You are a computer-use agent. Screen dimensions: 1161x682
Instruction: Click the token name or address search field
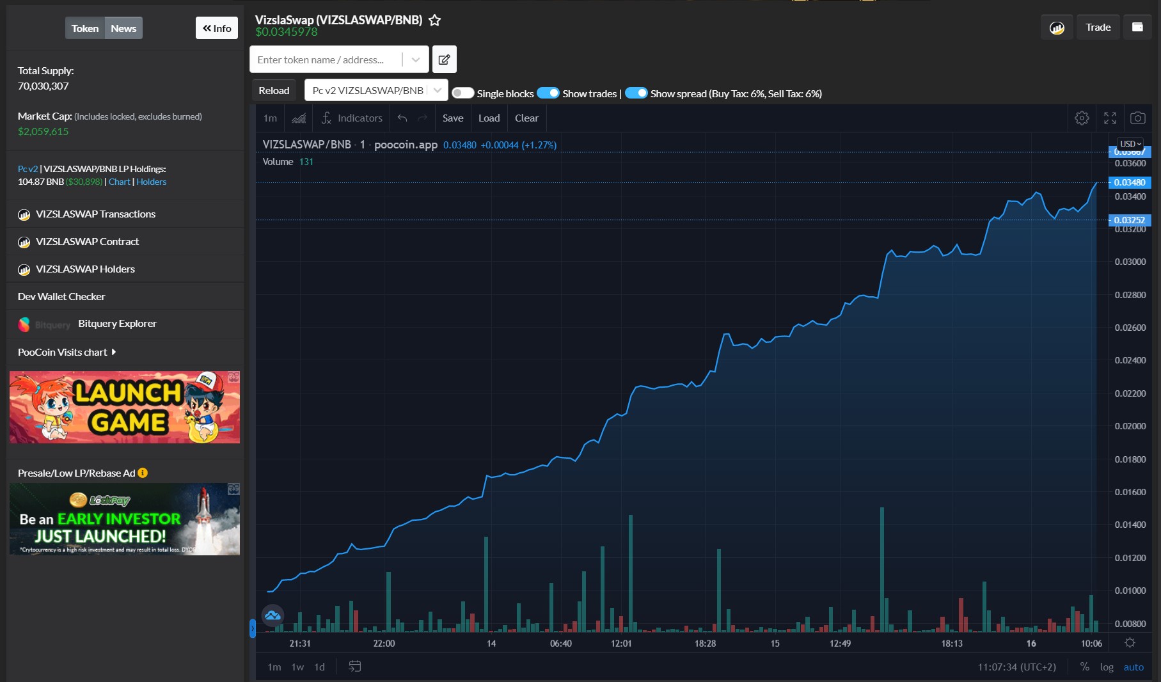pos(326,59)
